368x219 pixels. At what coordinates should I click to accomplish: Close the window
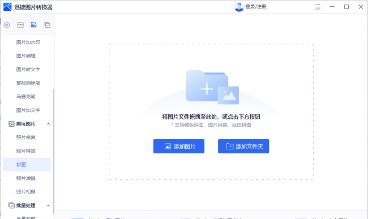pos(361,7)
